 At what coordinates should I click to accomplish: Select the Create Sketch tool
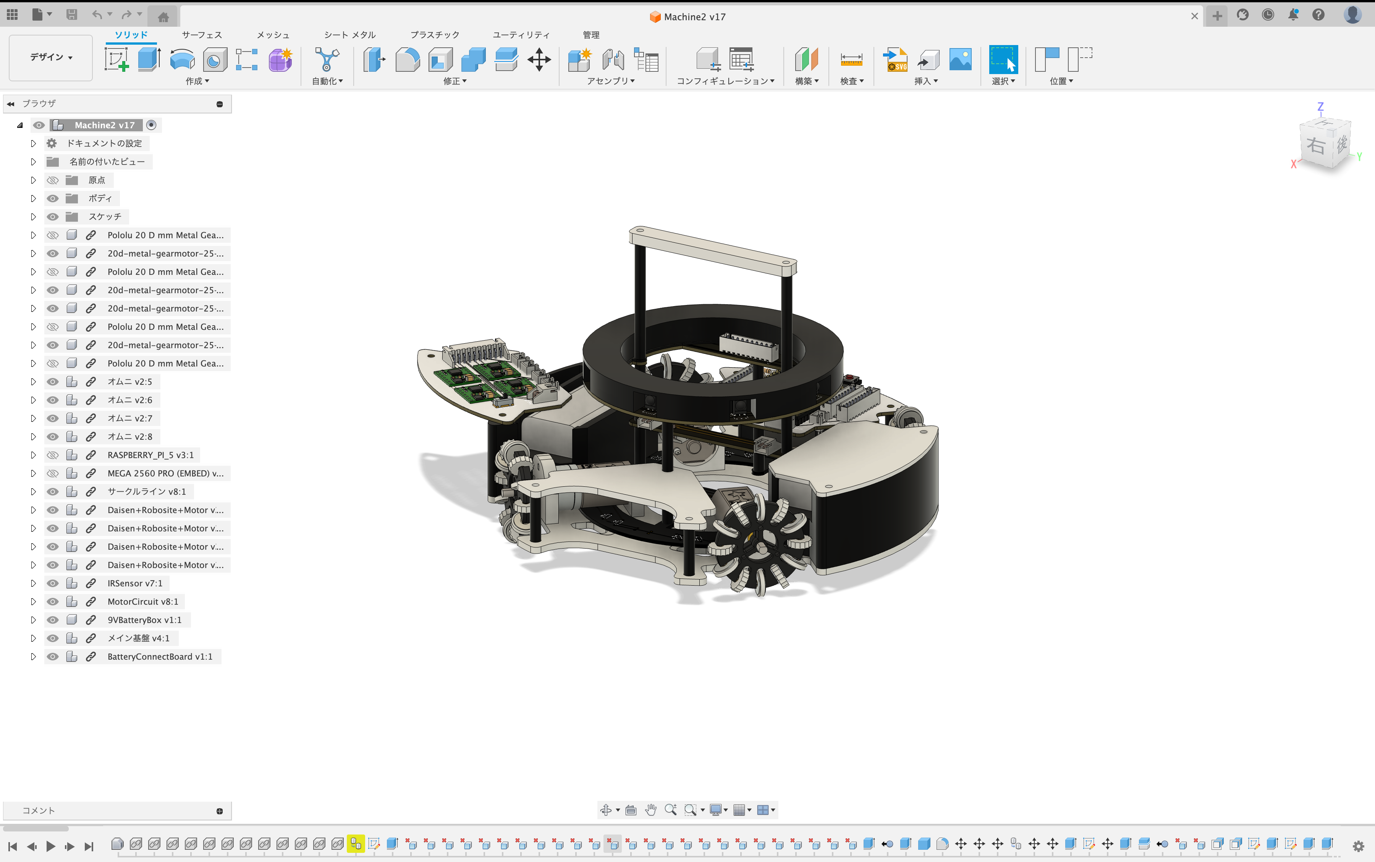pos(116,59)
